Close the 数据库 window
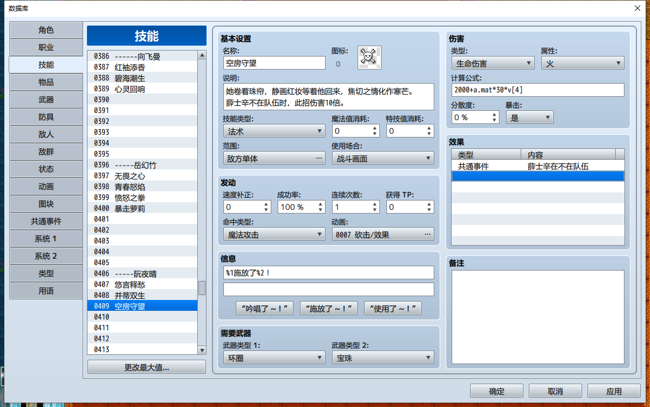Screen dimensions: 650x407 click(x=637, y=8)
